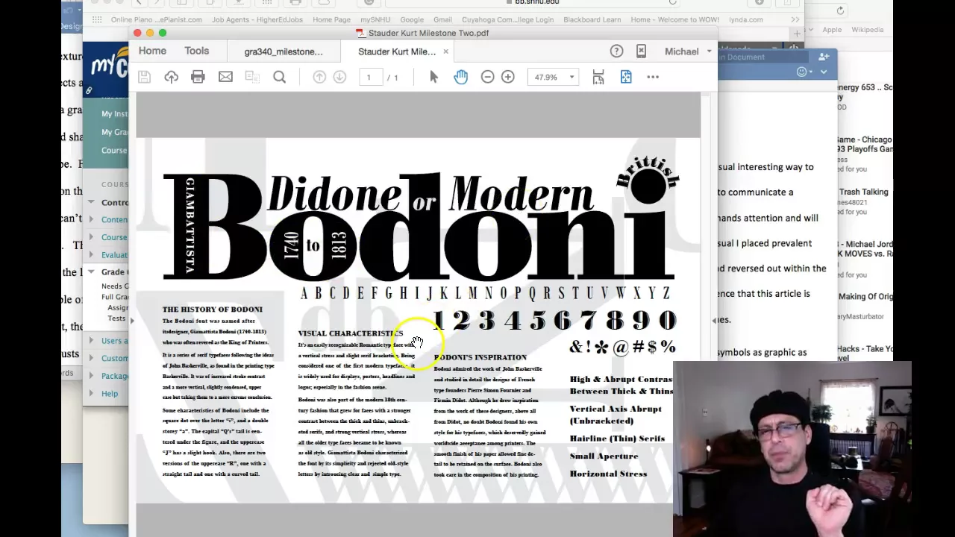
Task: Click the mobile link icon beside help
Action: tap(641, 51)
